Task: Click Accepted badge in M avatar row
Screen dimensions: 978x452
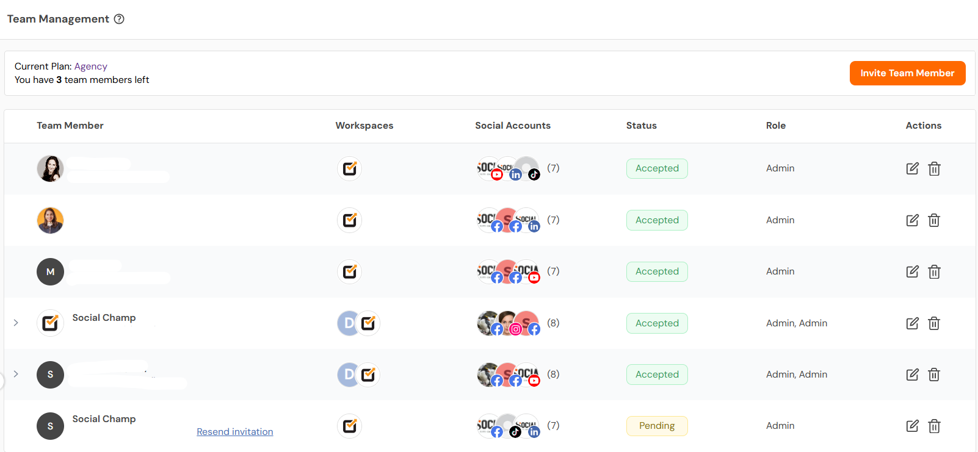Action: click(657, 271)
